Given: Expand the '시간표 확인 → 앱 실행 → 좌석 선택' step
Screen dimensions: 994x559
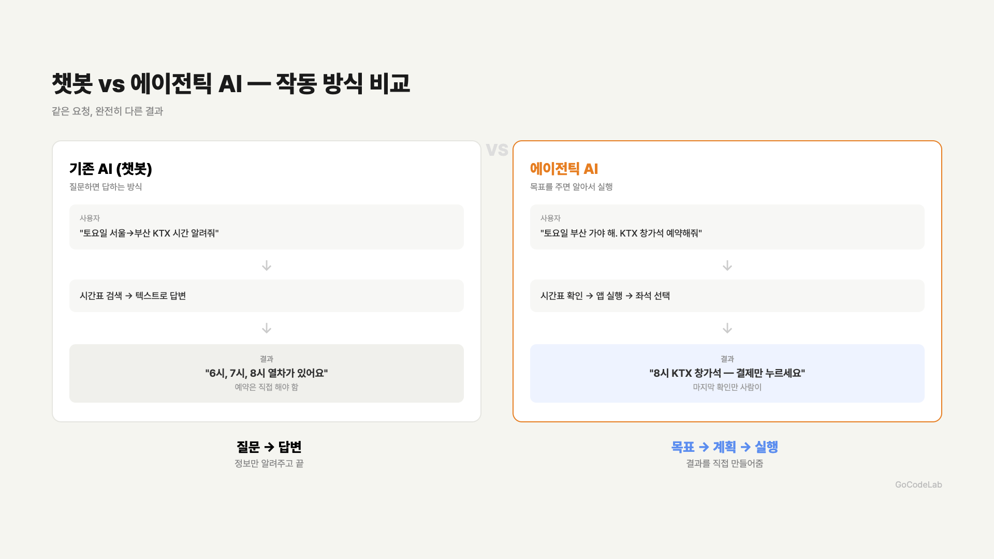Looking at the screenshot, I should tap(727, 296).
